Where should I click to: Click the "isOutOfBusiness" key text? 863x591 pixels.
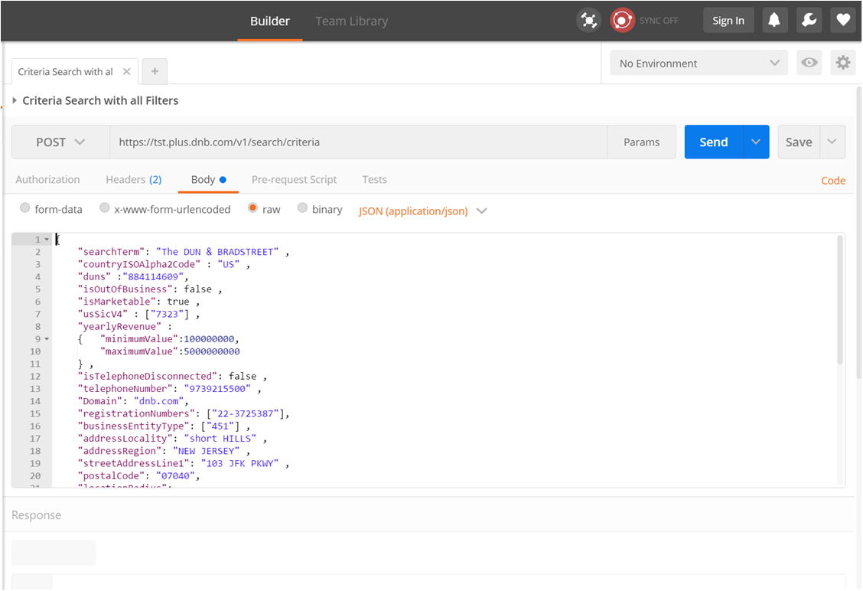coord(125,289)
